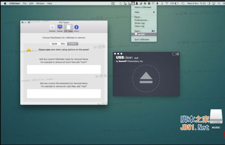Screen dimensions: 225x145
Task: Click the yellow warning icon
Action: (29, 50)
